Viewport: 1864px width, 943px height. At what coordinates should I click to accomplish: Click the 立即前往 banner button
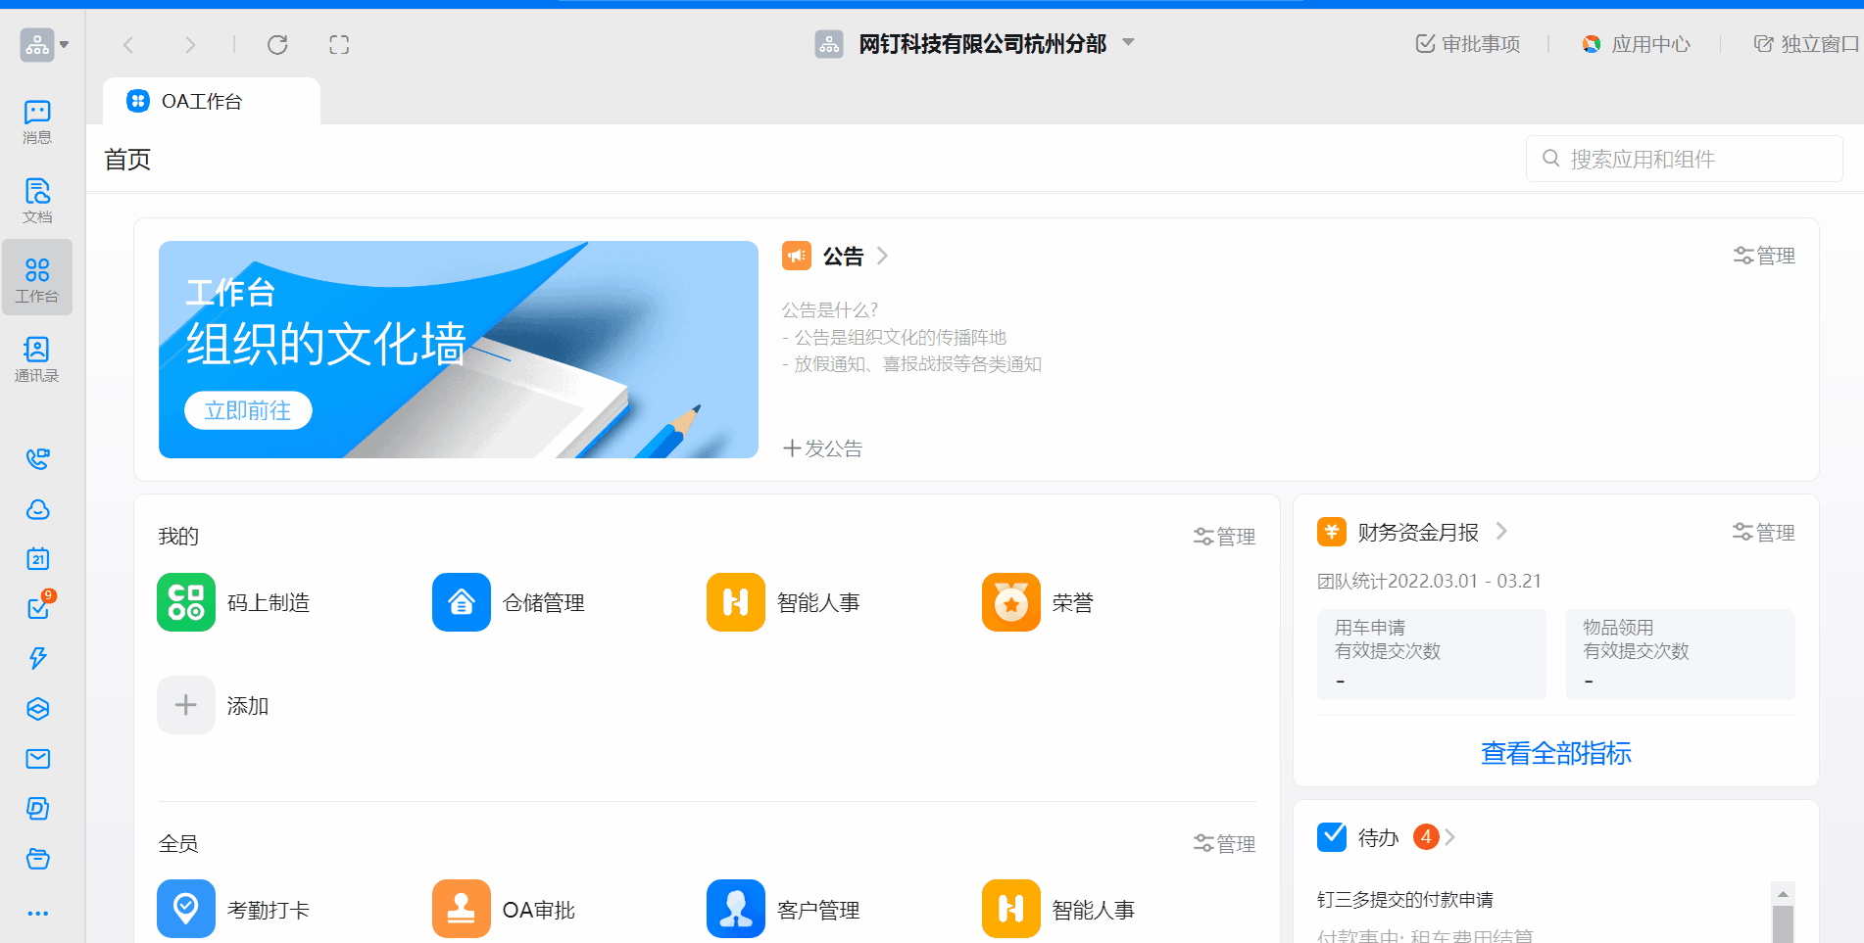click(248, 410)
